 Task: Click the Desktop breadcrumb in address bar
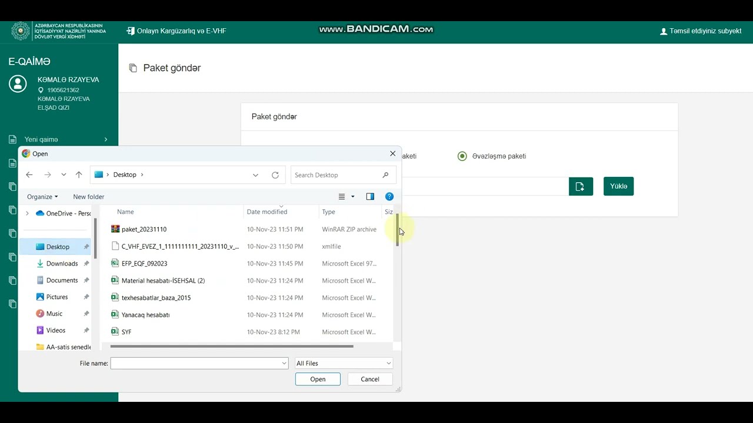tap(125, 174)
